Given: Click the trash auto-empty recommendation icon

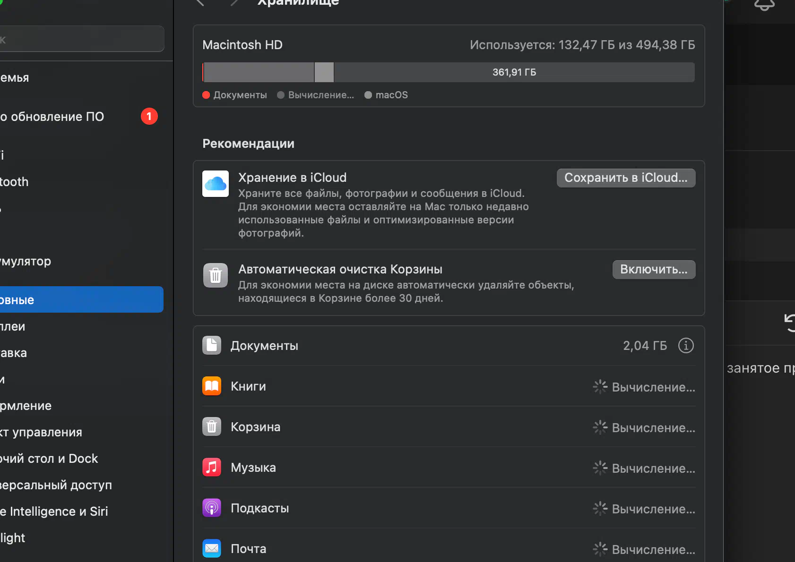Looking at the screenshot, I should [x=216, y=275].
